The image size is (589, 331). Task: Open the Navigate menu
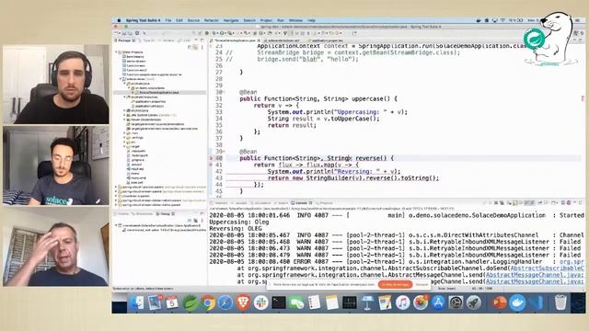point(231,20)
